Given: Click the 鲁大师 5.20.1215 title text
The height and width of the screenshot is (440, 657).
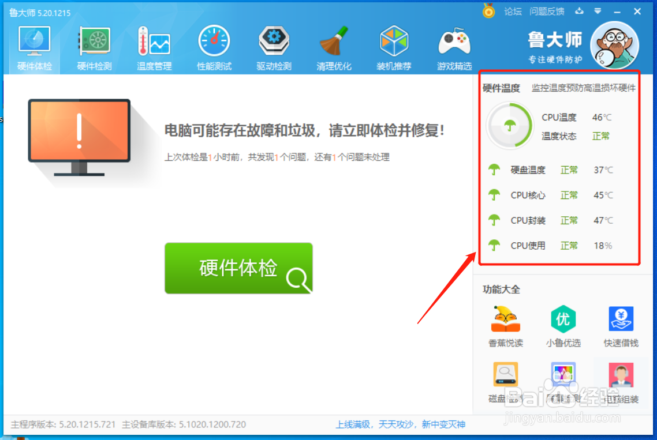Looking at the screenshot, I should [x=40, y=13].
